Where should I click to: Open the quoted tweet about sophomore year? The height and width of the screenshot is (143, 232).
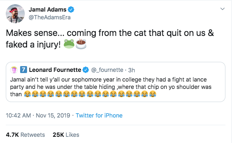tap(116, 82)
